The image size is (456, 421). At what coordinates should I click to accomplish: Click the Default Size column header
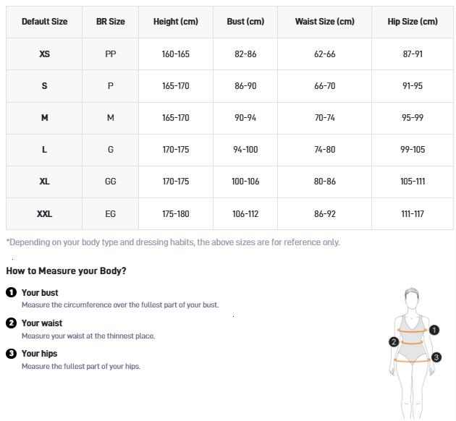pyautogui.click(x=44, y=22)
